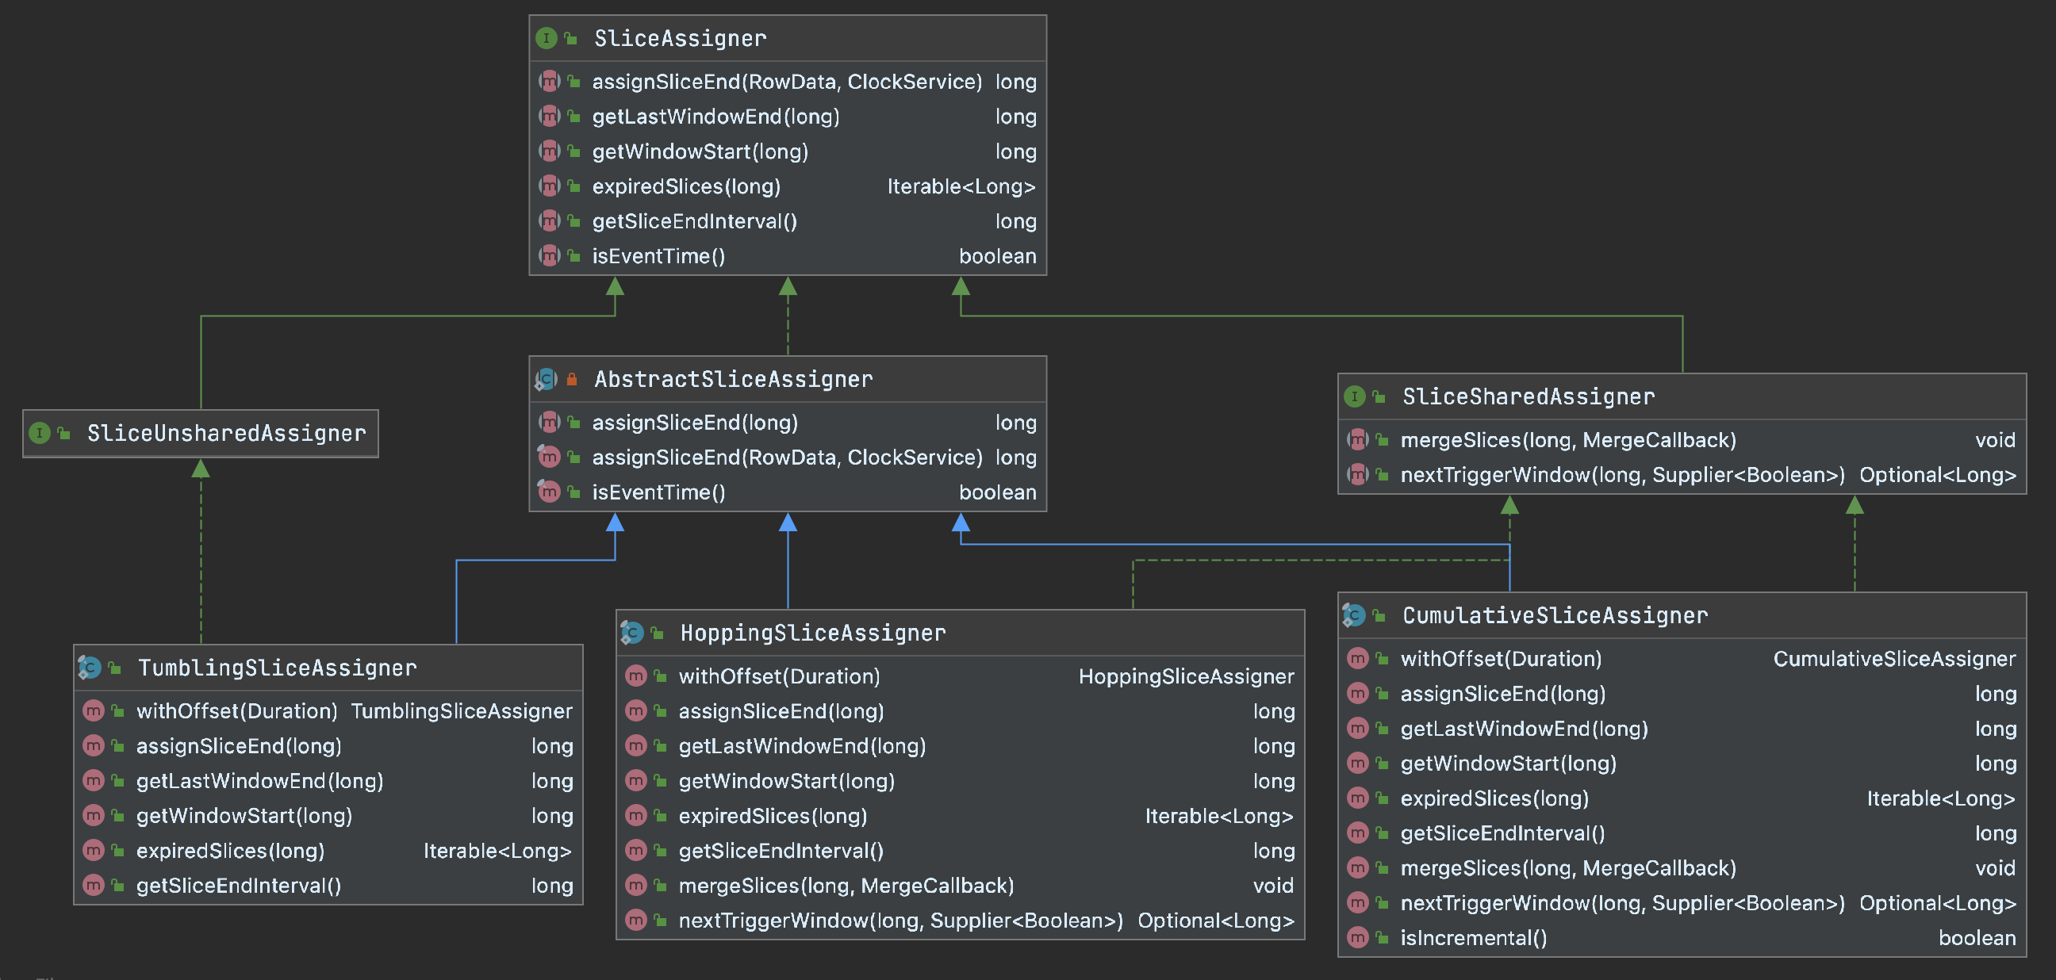Click boolean return type of SliceAssigner isEventTime()
The image size is (2056, 980).
(998, 256)
